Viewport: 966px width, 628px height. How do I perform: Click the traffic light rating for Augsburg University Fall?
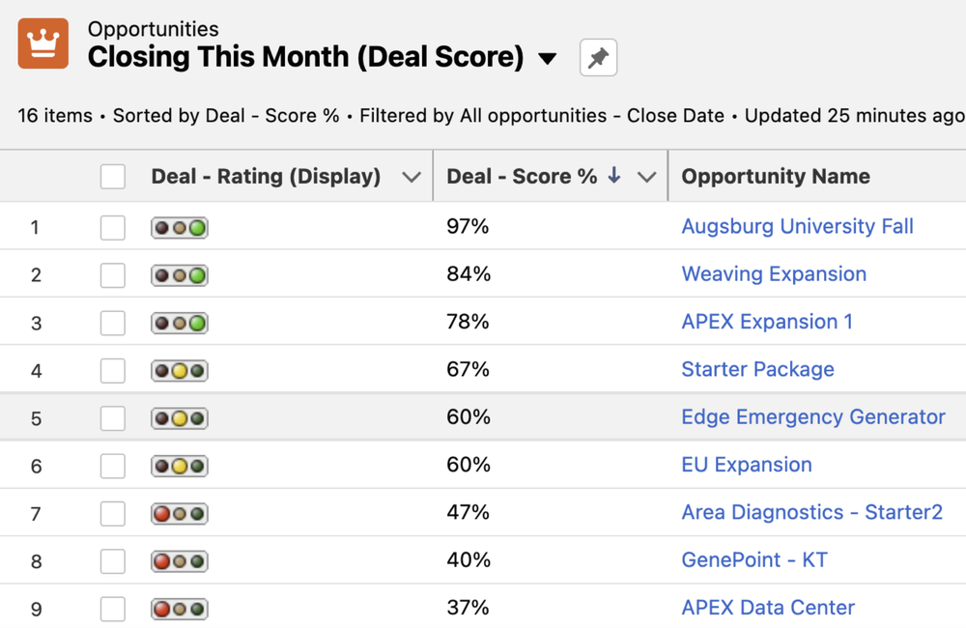[180, 228]
